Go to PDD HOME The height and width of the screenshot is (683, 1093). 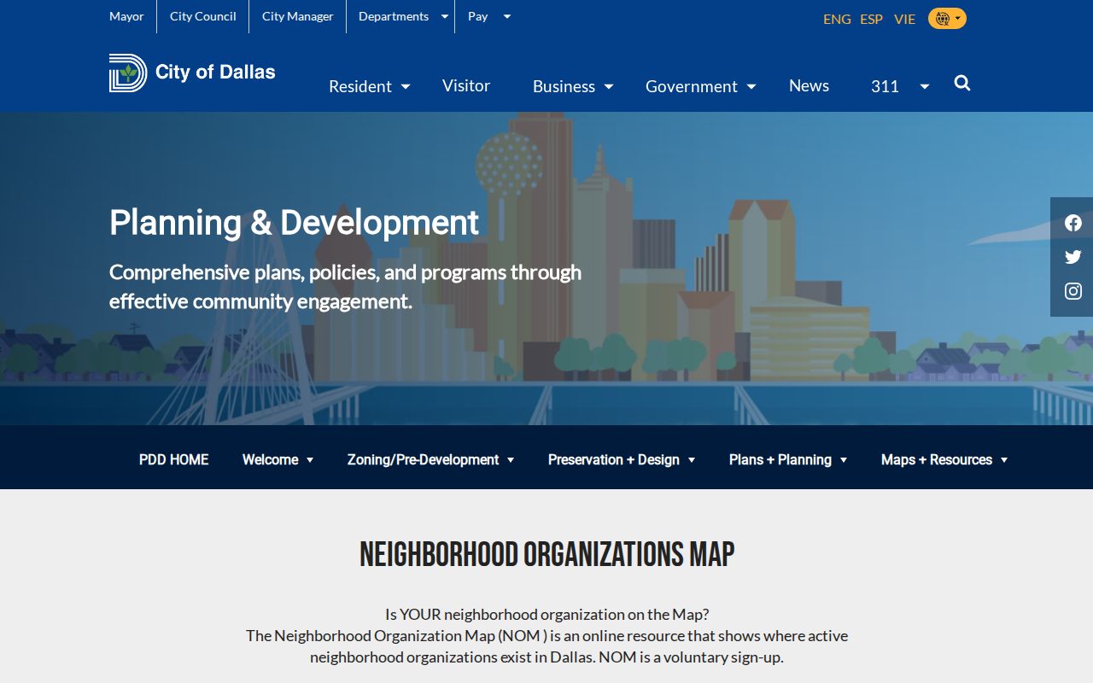click(174, 459)
